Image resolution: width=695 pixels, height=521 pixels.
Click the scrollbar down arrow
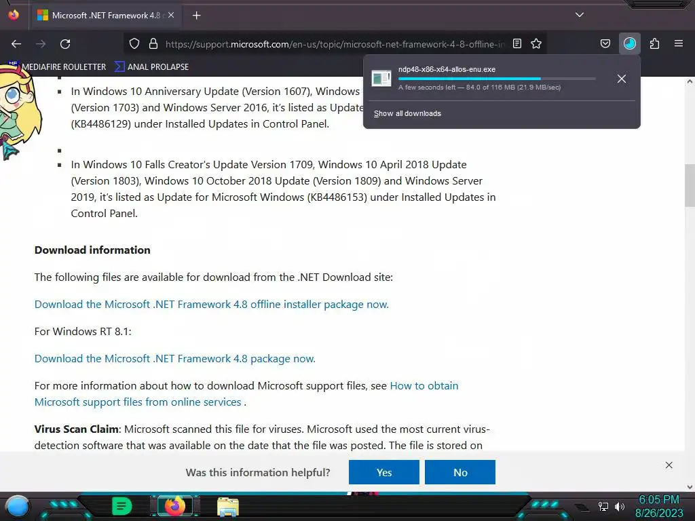[x=690, y=487]
